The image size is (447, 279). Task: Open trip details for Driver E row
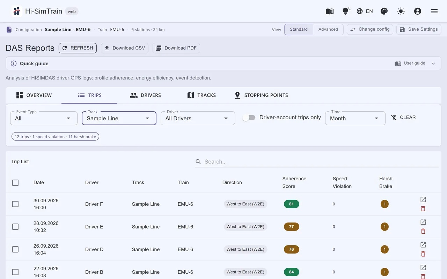[x=423, y=222]
